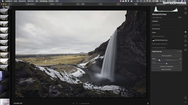Open the History clock icon

[185, 98]
